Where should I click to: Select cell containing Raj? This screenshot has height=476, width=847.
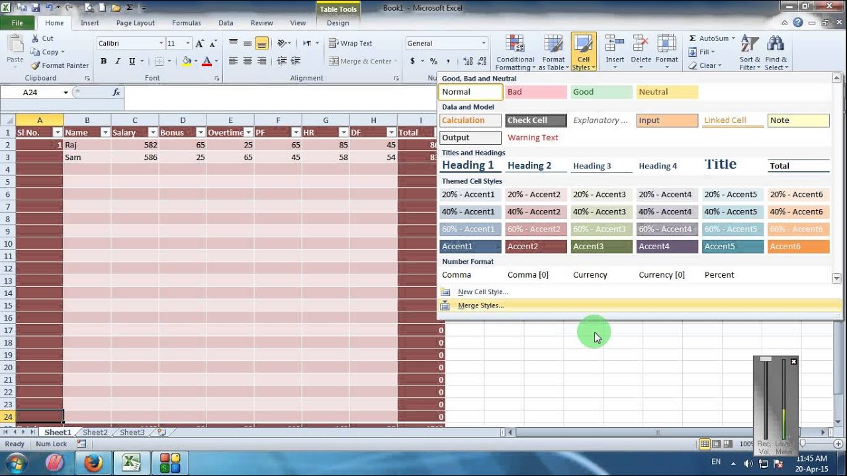tap(87, 145)
